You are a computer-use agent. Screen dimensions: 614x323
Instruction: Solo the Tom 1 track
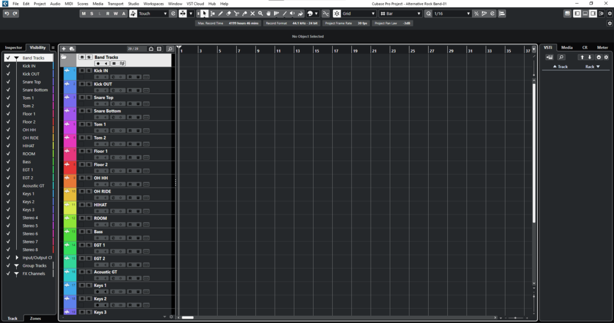89,125
